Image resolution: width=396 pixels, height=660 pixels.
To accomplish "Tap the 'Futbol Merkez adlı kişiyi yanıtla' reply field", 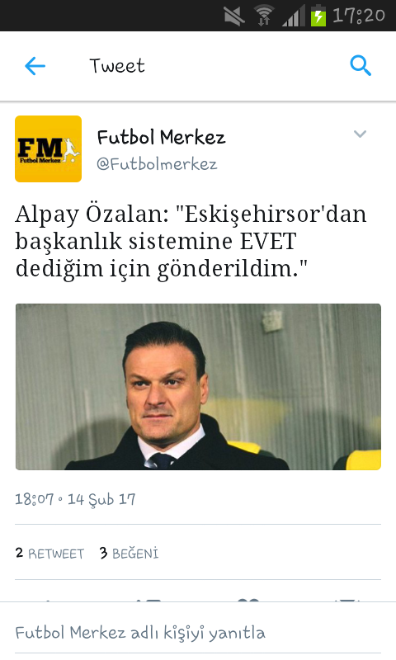I will (198, 632).
